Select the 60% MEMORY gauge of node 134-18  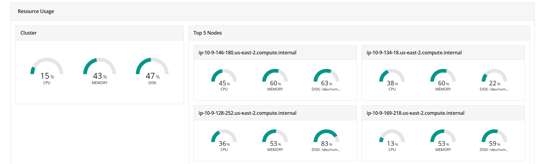[x=443, y=80]
